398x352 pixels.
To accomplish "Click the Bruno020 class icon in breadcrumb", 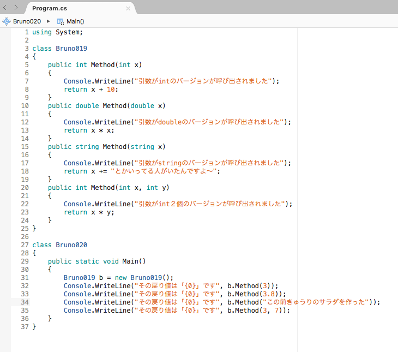I will point(7,21).
